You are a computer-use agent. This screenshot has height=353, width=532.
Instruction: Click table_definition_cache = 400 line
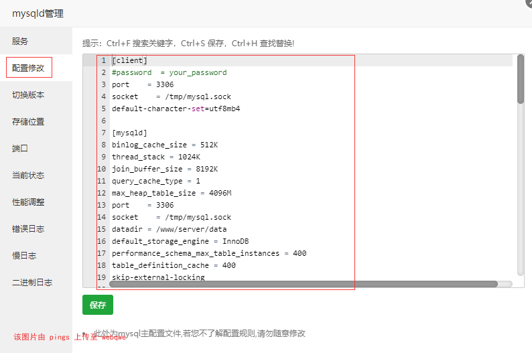click(x=174, y=265)
